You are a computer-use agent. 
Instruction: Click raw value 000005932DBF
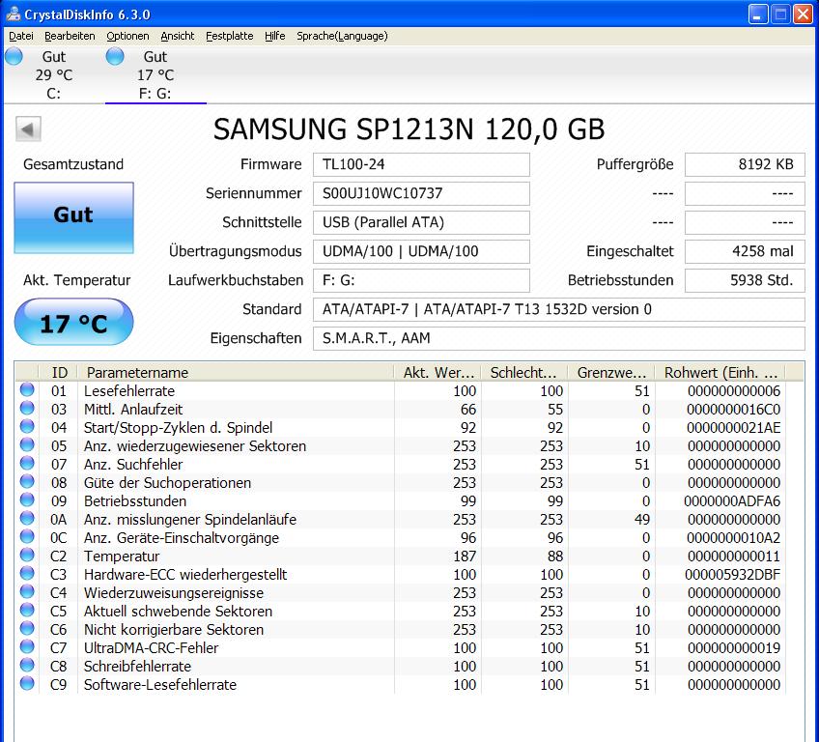[732, 575]
